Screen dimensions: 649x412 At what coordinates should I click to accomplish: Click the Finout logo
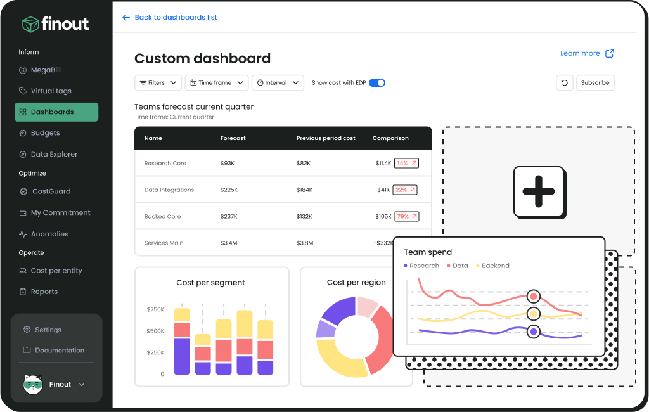pyautogui.click(x=56, y=24)
